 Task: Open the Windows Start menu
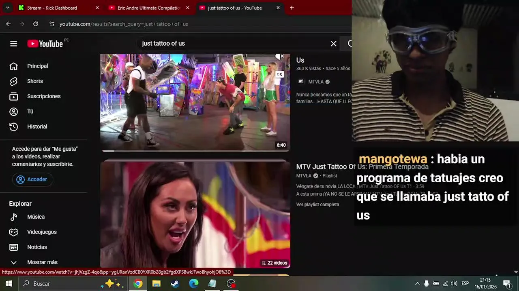coord(9,284)
